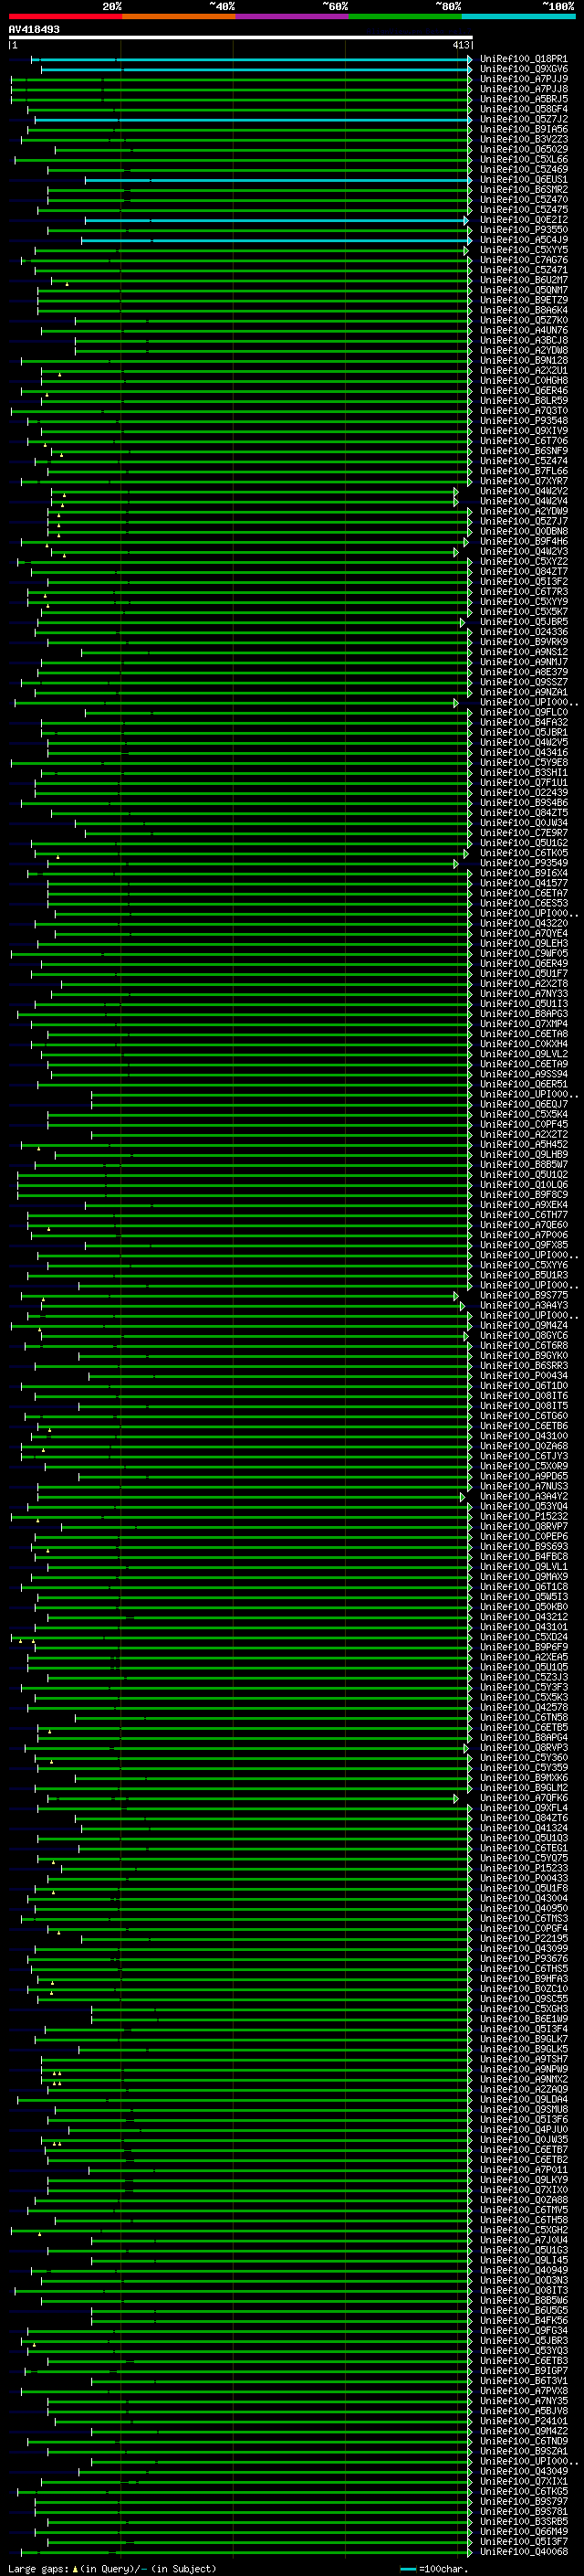Select the UniRef100_C5Z475 label
This screenshot has width=584, height=2576.
tap(523, 210)
